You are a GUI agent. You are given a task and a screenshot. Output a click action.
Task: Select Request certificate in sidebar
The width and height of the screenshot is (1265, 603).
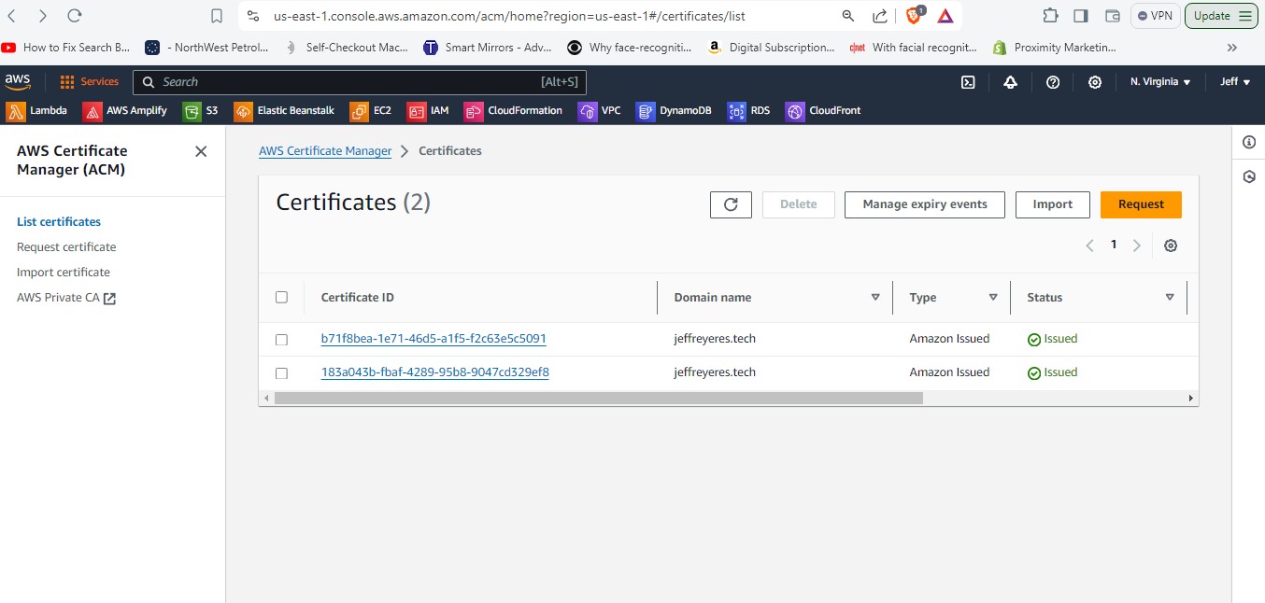[66, 247]
